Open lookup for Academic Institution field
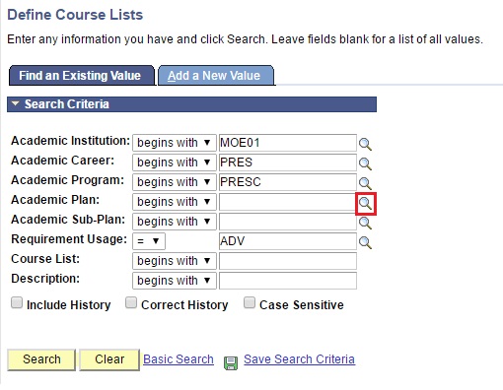The width and height of the screenshot is (503, 390). 365,144
